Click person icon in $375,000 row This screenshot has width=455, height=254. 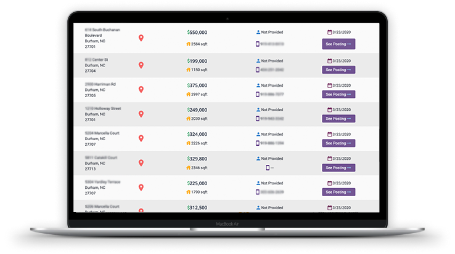tap(258, 85)
